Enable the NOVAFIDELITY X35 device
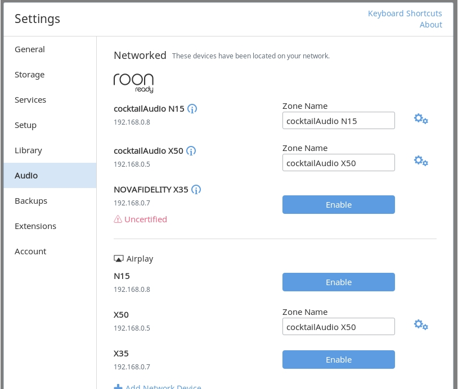 pyautogui.click(x=339, y=204)
